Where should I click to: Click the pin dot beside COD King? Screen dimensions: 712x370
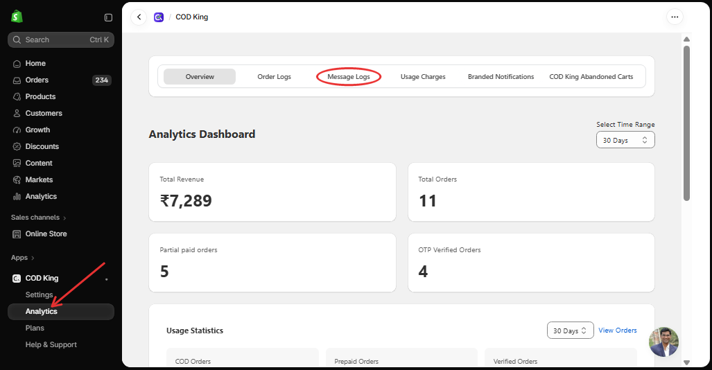107,279
